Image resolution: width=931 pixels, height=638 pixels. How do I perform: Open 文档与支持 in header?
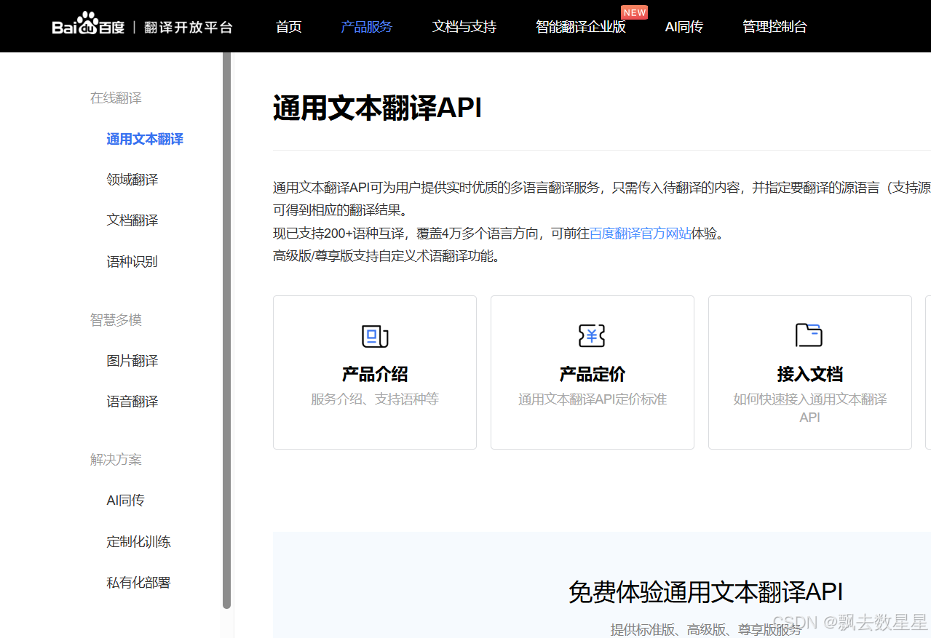(x=464, y=27)
